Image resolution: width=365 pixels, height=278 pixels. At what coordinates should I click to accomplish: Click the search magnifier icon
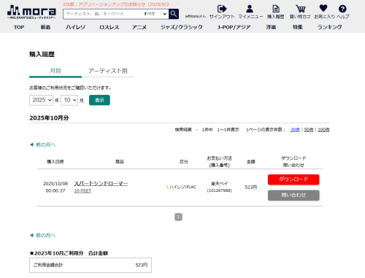[174, 14]
